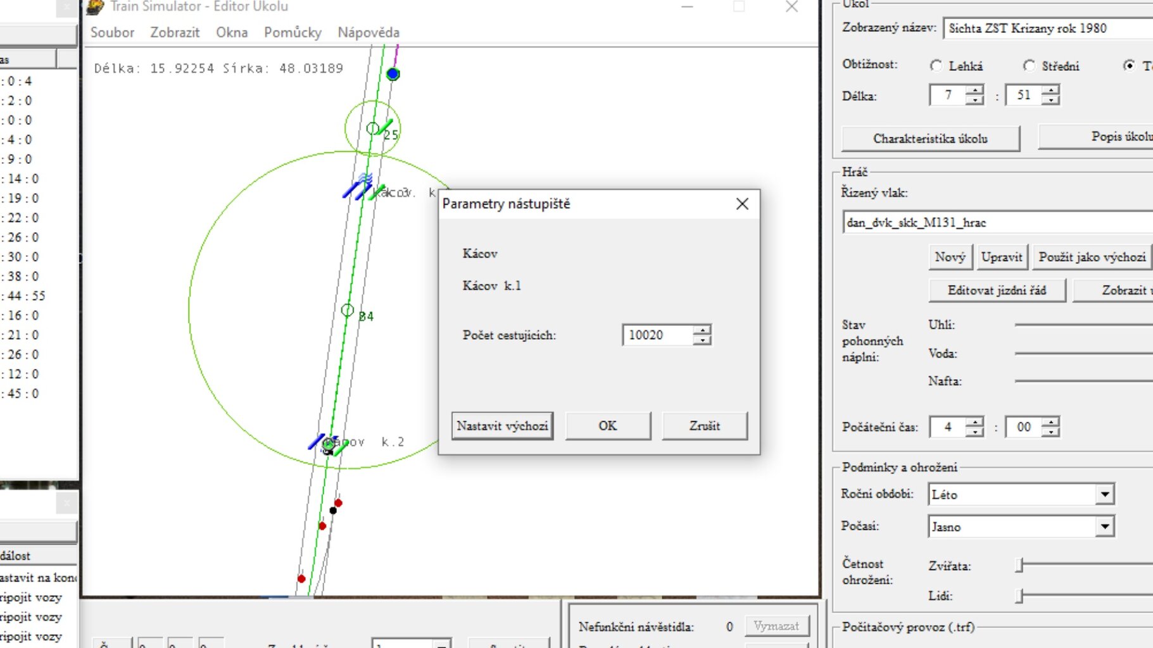Open the Roční období dropdown

(x=1104, y=494)
